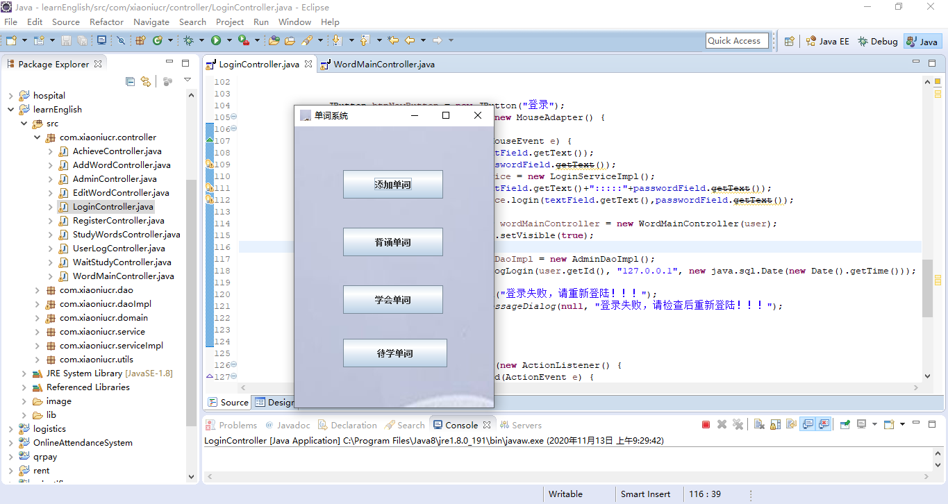Expand the com.xiaoniucr.dao package
Screen dimensions: 948x504
coord(38,289)
